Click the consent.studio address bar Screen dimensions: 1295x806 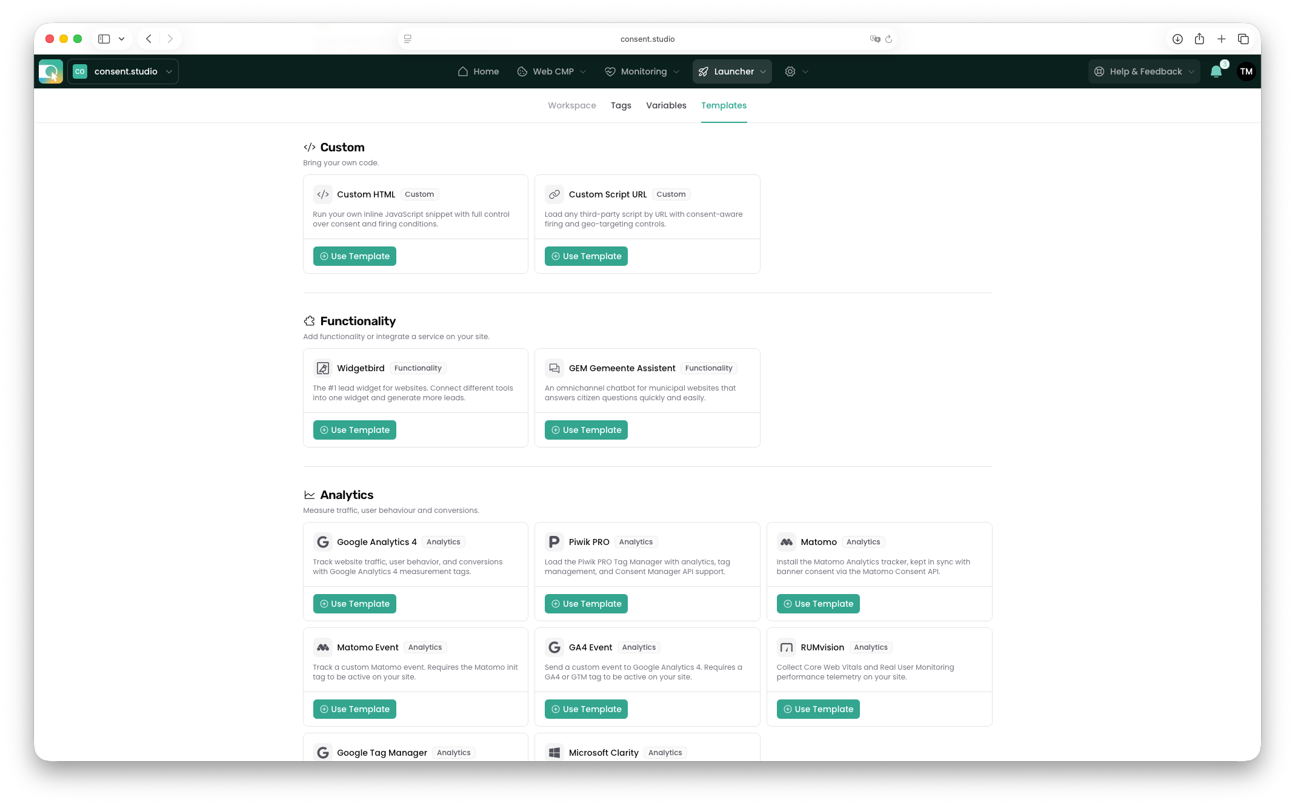point(647,39)
